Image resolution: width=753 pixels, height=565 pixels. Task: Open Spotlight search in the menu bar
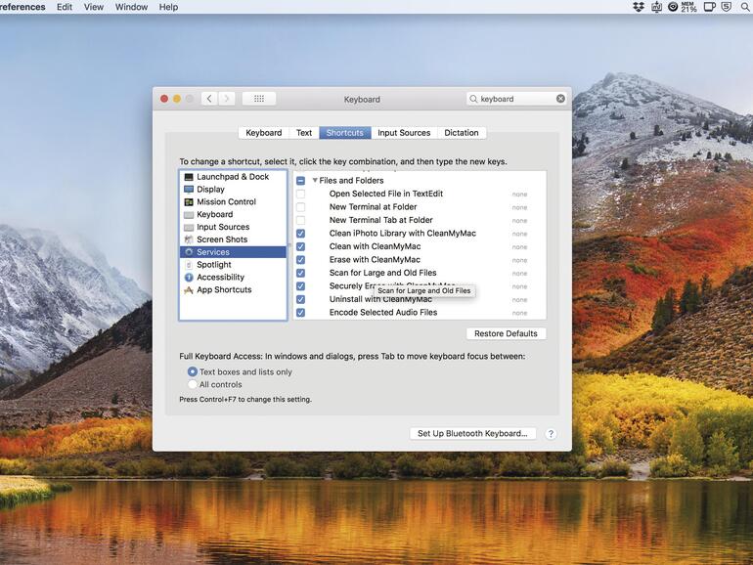click(x=746, y=7)
